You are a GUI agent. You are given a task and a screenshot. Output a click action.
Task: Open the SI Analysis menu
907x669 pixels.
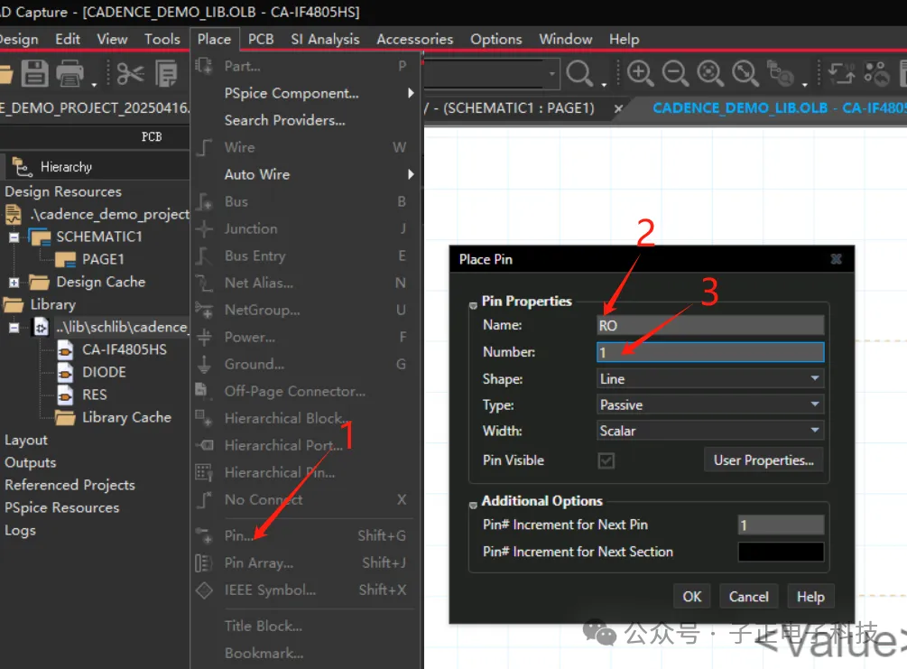click(x=325, y=39)
